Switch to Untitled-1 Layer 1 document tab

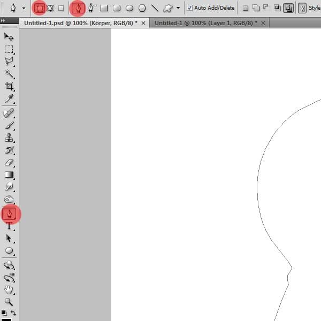206,23
